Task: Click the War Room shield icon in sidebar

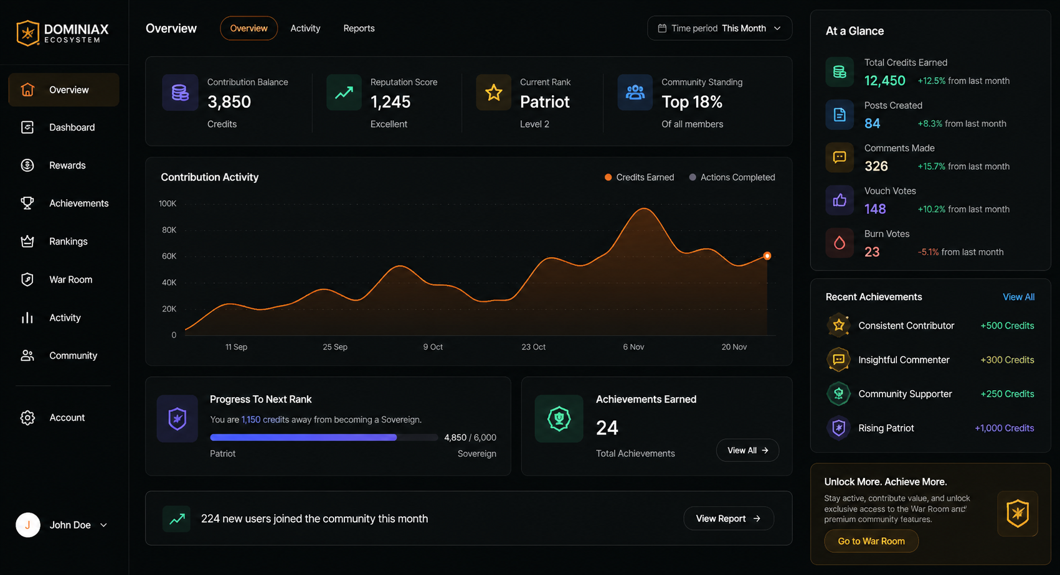Action: click(27, 279)
